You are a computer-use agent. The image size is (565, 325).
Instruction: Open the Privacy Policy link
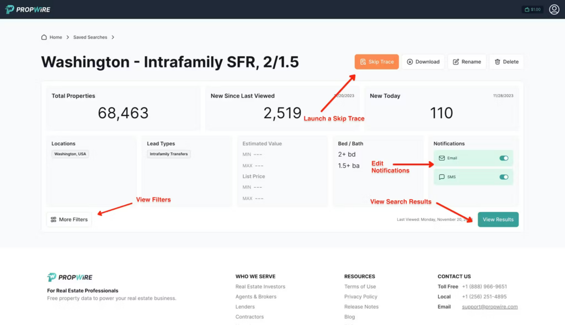tap(360, 296)
